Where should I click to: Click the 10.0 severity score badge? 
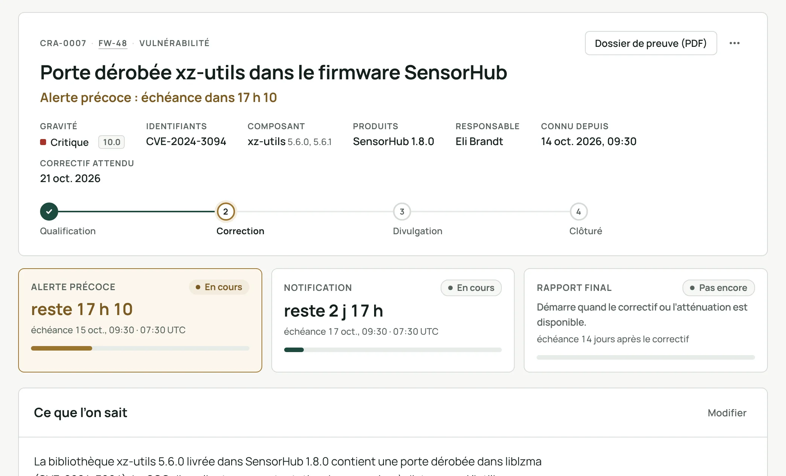click(x=111, y=142)
